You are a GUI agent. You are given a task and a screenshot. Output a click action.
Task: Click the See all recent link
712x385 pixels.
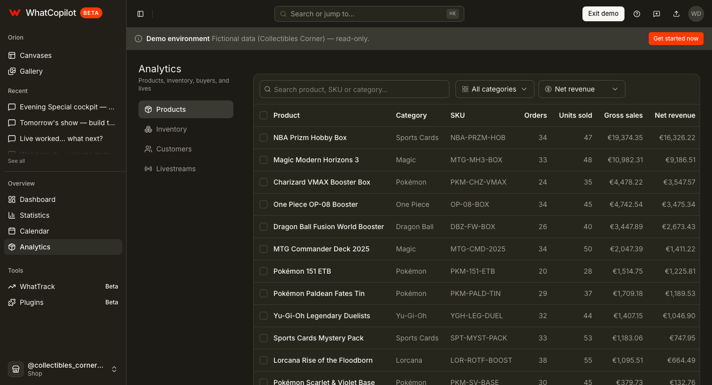pyautogui.click(x=16, y=161)
